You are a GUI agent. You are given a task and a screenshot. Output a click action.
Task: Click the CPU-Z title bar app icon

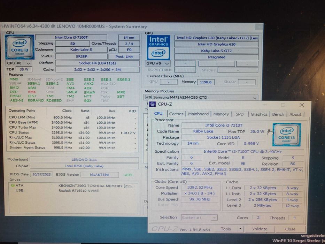[152, 104]
